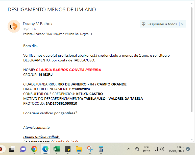The width and height of the screenshot is (195, 155).
Task: Open File Explorer from the taskbar
Action: point(79,149)
